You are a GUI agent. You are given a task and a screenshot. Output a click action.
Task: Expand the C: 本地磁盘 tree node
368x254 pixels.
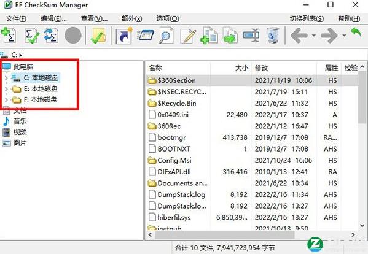(6, 78)
